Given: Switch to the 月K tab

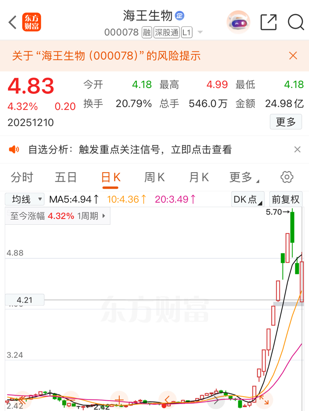Looking at the screenshot, I should click(x=199, y=177).
